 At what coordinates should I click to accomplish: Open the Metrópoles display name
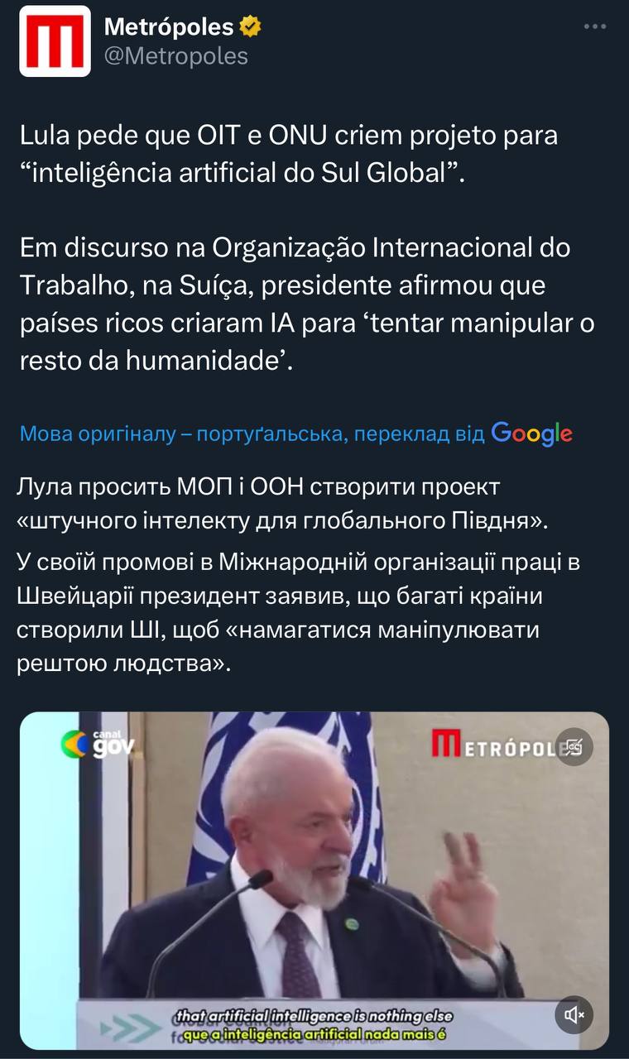click(x=169, y=27)
